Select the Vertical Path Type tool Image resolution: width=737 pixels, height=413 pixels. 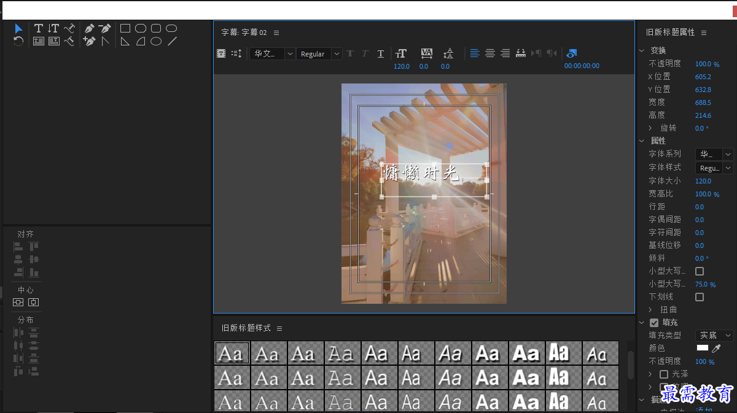69,41
